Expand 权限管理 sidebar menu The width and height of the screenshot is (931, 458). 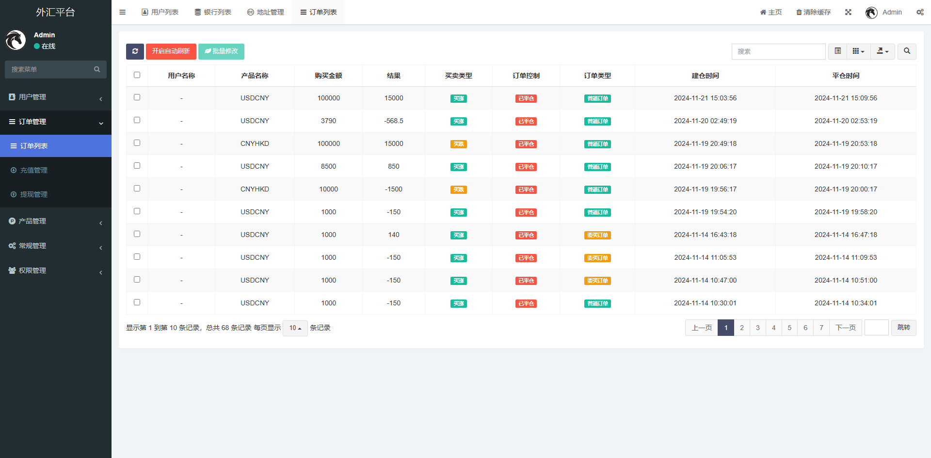tap(56, 270)
